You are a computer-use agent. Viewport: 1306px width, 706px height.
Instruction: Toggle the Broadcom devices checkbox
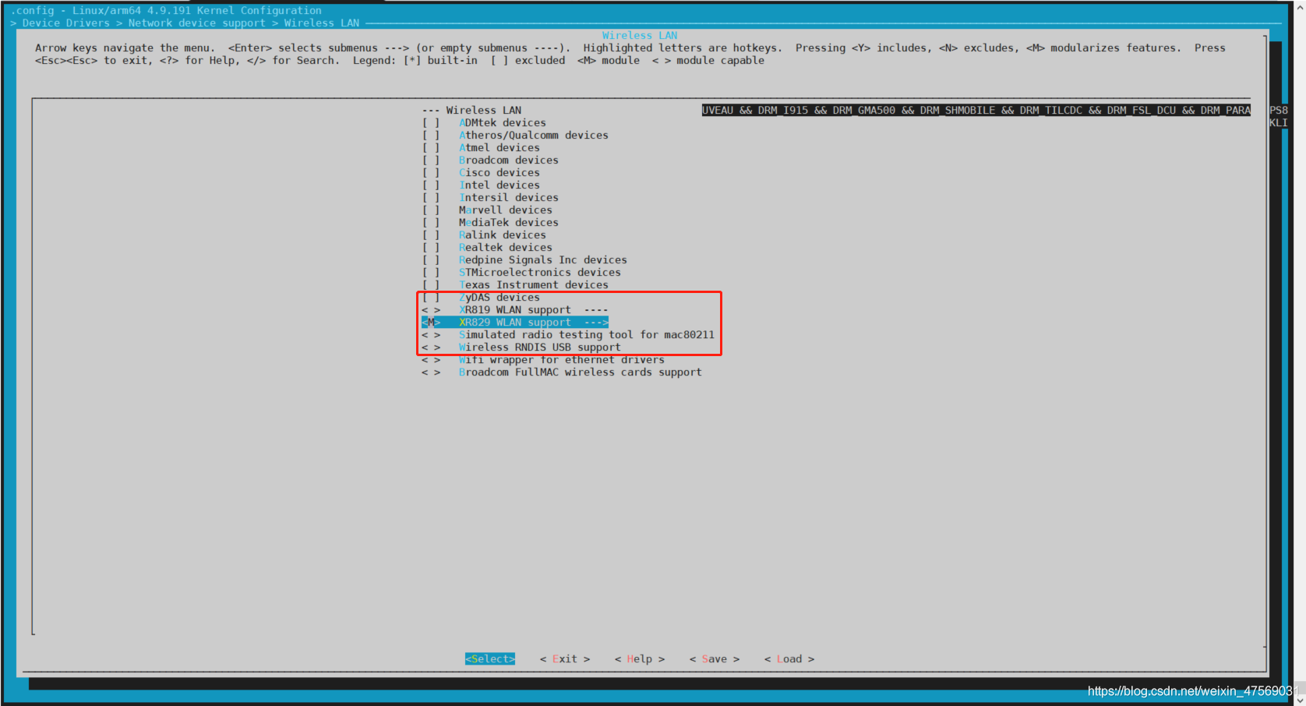tap(431, 161)
